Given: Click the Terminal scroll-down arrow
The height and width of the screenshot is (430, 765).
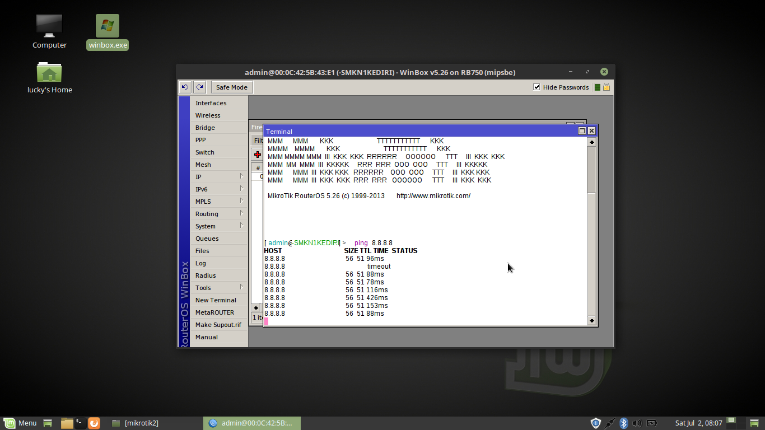Looking at the screenshot, I should tap(592, 321).
